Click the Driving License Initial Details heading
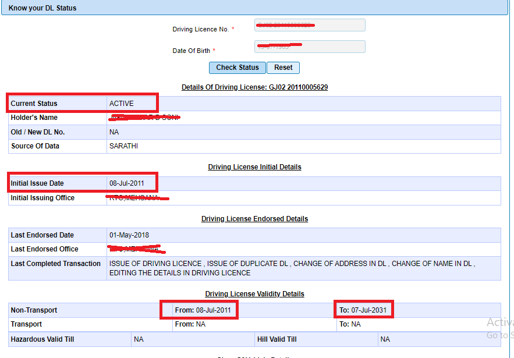 [254, 166]
